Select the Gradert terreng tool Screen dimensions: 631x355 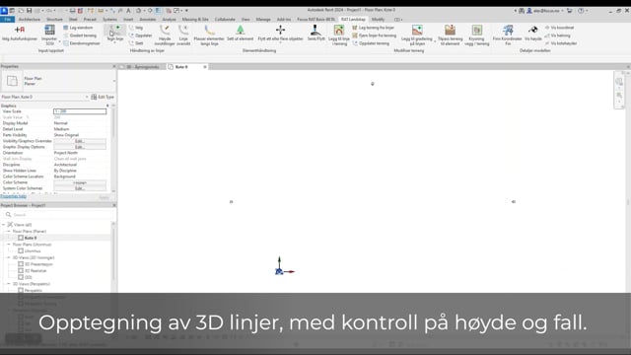coord(80,35)
